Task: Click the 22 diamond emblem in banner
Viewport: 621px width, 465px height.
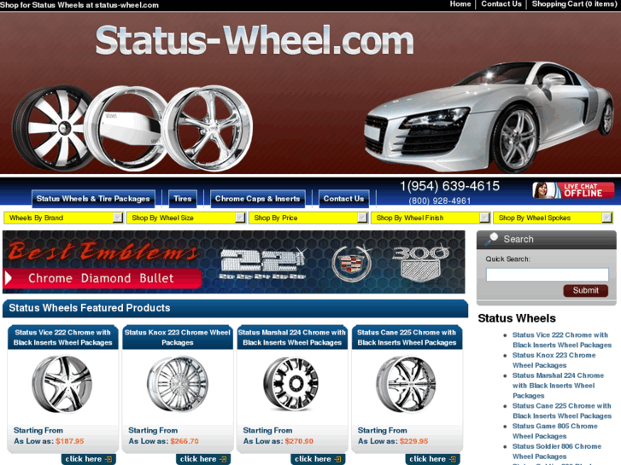Action: coord(262,264)
